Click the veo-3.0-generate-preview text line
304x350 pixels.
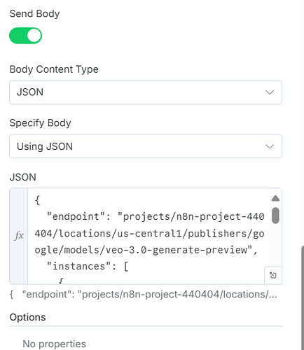[x=146, y=250]
